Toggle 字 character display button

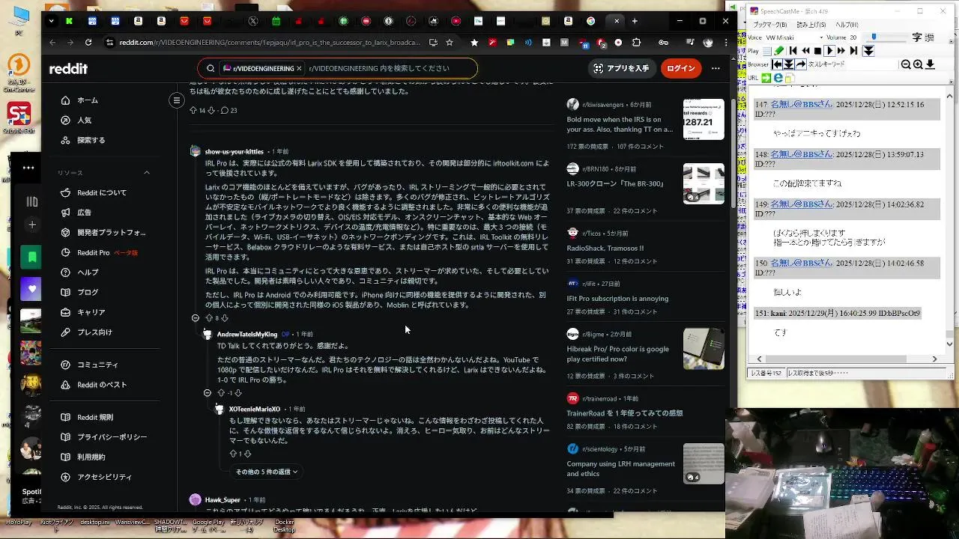pyautogui.click(x=918, y=37)
